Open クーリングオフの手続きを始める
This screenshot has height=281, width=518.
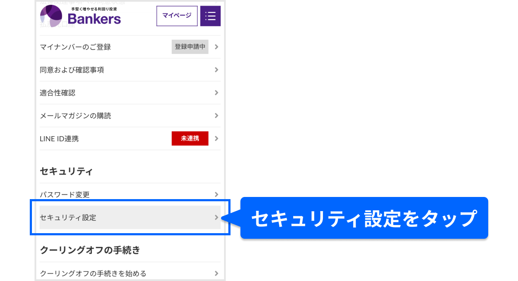pos(130,273)
